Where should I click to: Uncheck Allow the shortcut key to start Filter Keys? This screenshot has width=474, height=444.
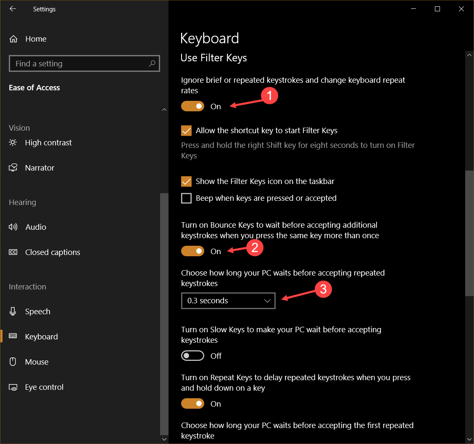pos(186,131)
